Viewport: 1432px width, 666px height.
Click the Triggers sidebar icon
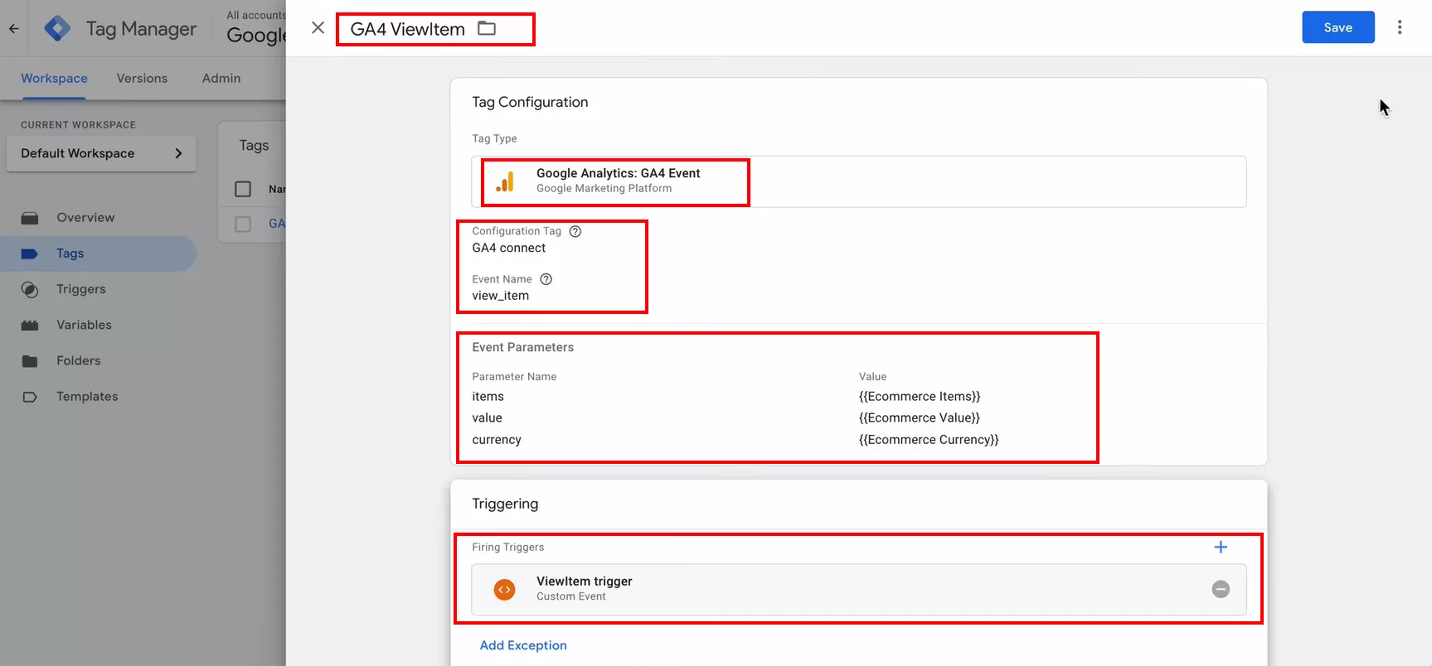pos(30,289)
